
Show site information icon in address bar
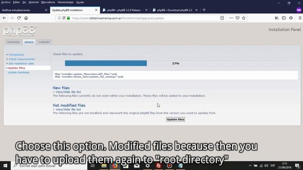[x=59, y=18]
